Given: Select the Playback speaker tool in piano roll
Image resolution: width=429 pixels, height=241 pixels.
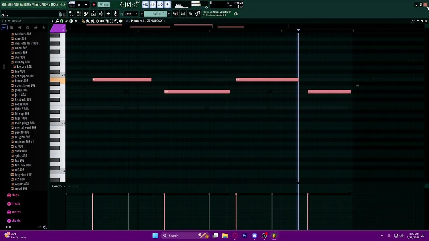Looking at the screenshot, I should pos(121,21).
